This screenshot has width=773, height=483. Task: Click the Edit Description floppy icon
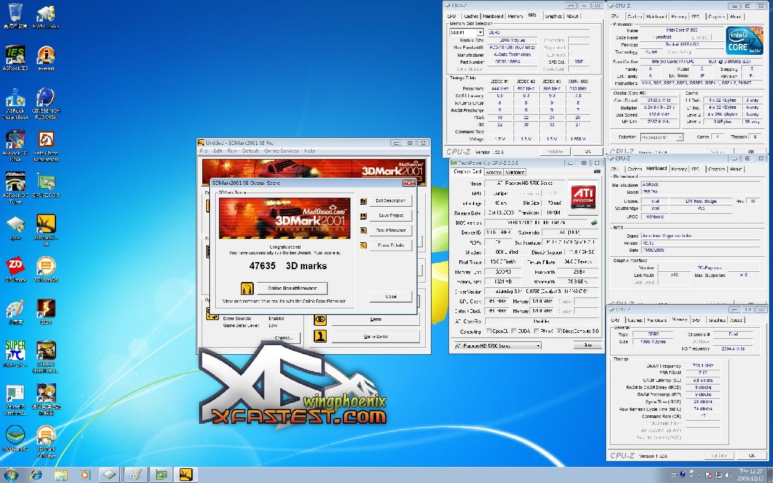tap(363, 201)
